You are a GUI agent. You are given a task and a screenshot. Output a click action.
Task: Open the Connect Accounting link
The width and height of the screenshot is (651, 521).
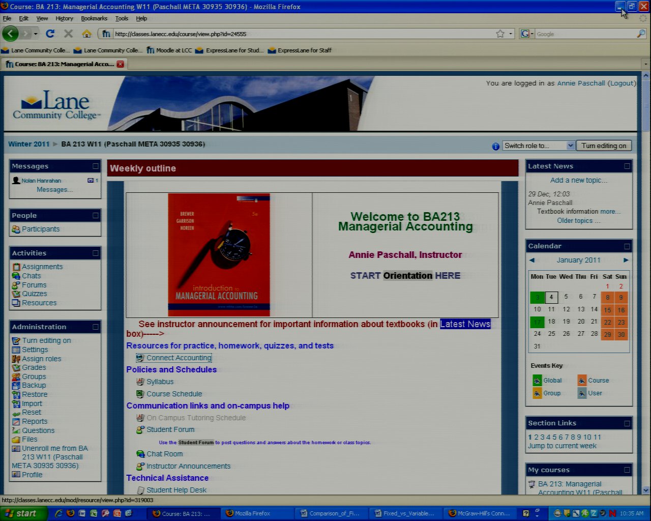point(179,358)
